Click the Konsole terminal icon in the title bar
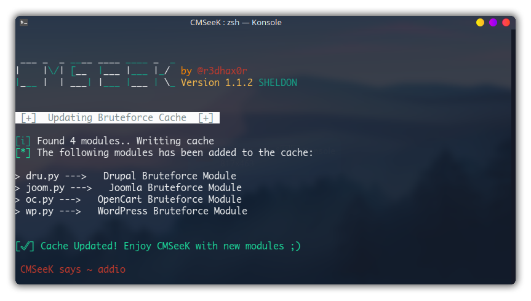This screenshot has height=301, width=531. point(24,22)
